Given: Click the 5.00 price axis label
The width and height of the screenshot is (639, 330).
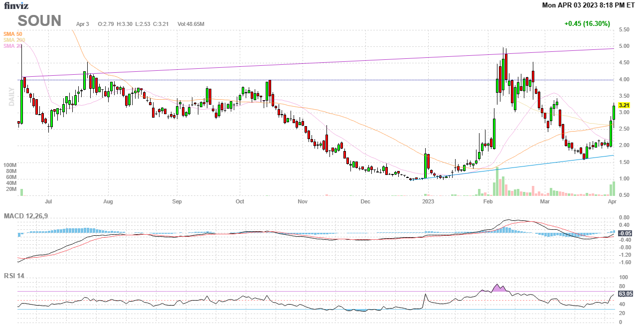Looking at the screenshot, I should click(x=624, y=46).
